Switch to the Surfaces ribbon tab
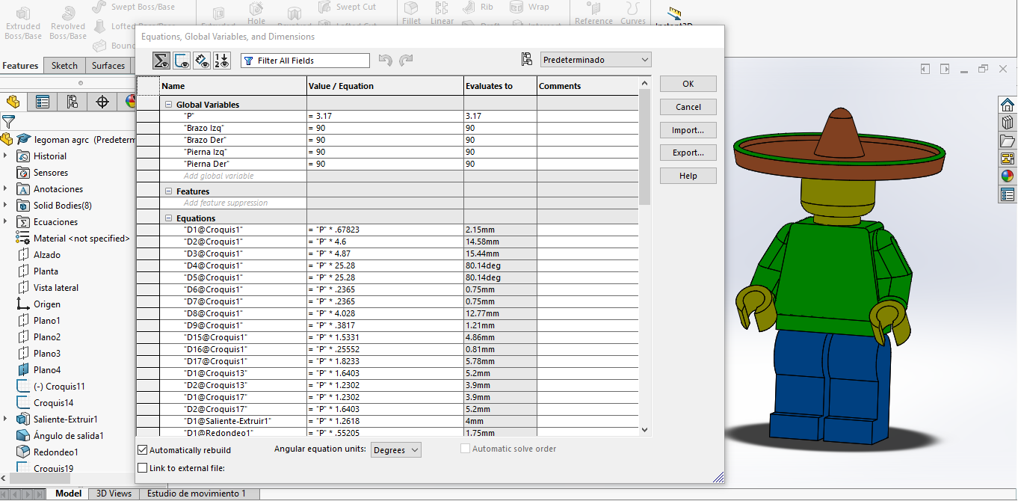The width and height of the screenshot is (1018, 501). coord(108,66)
